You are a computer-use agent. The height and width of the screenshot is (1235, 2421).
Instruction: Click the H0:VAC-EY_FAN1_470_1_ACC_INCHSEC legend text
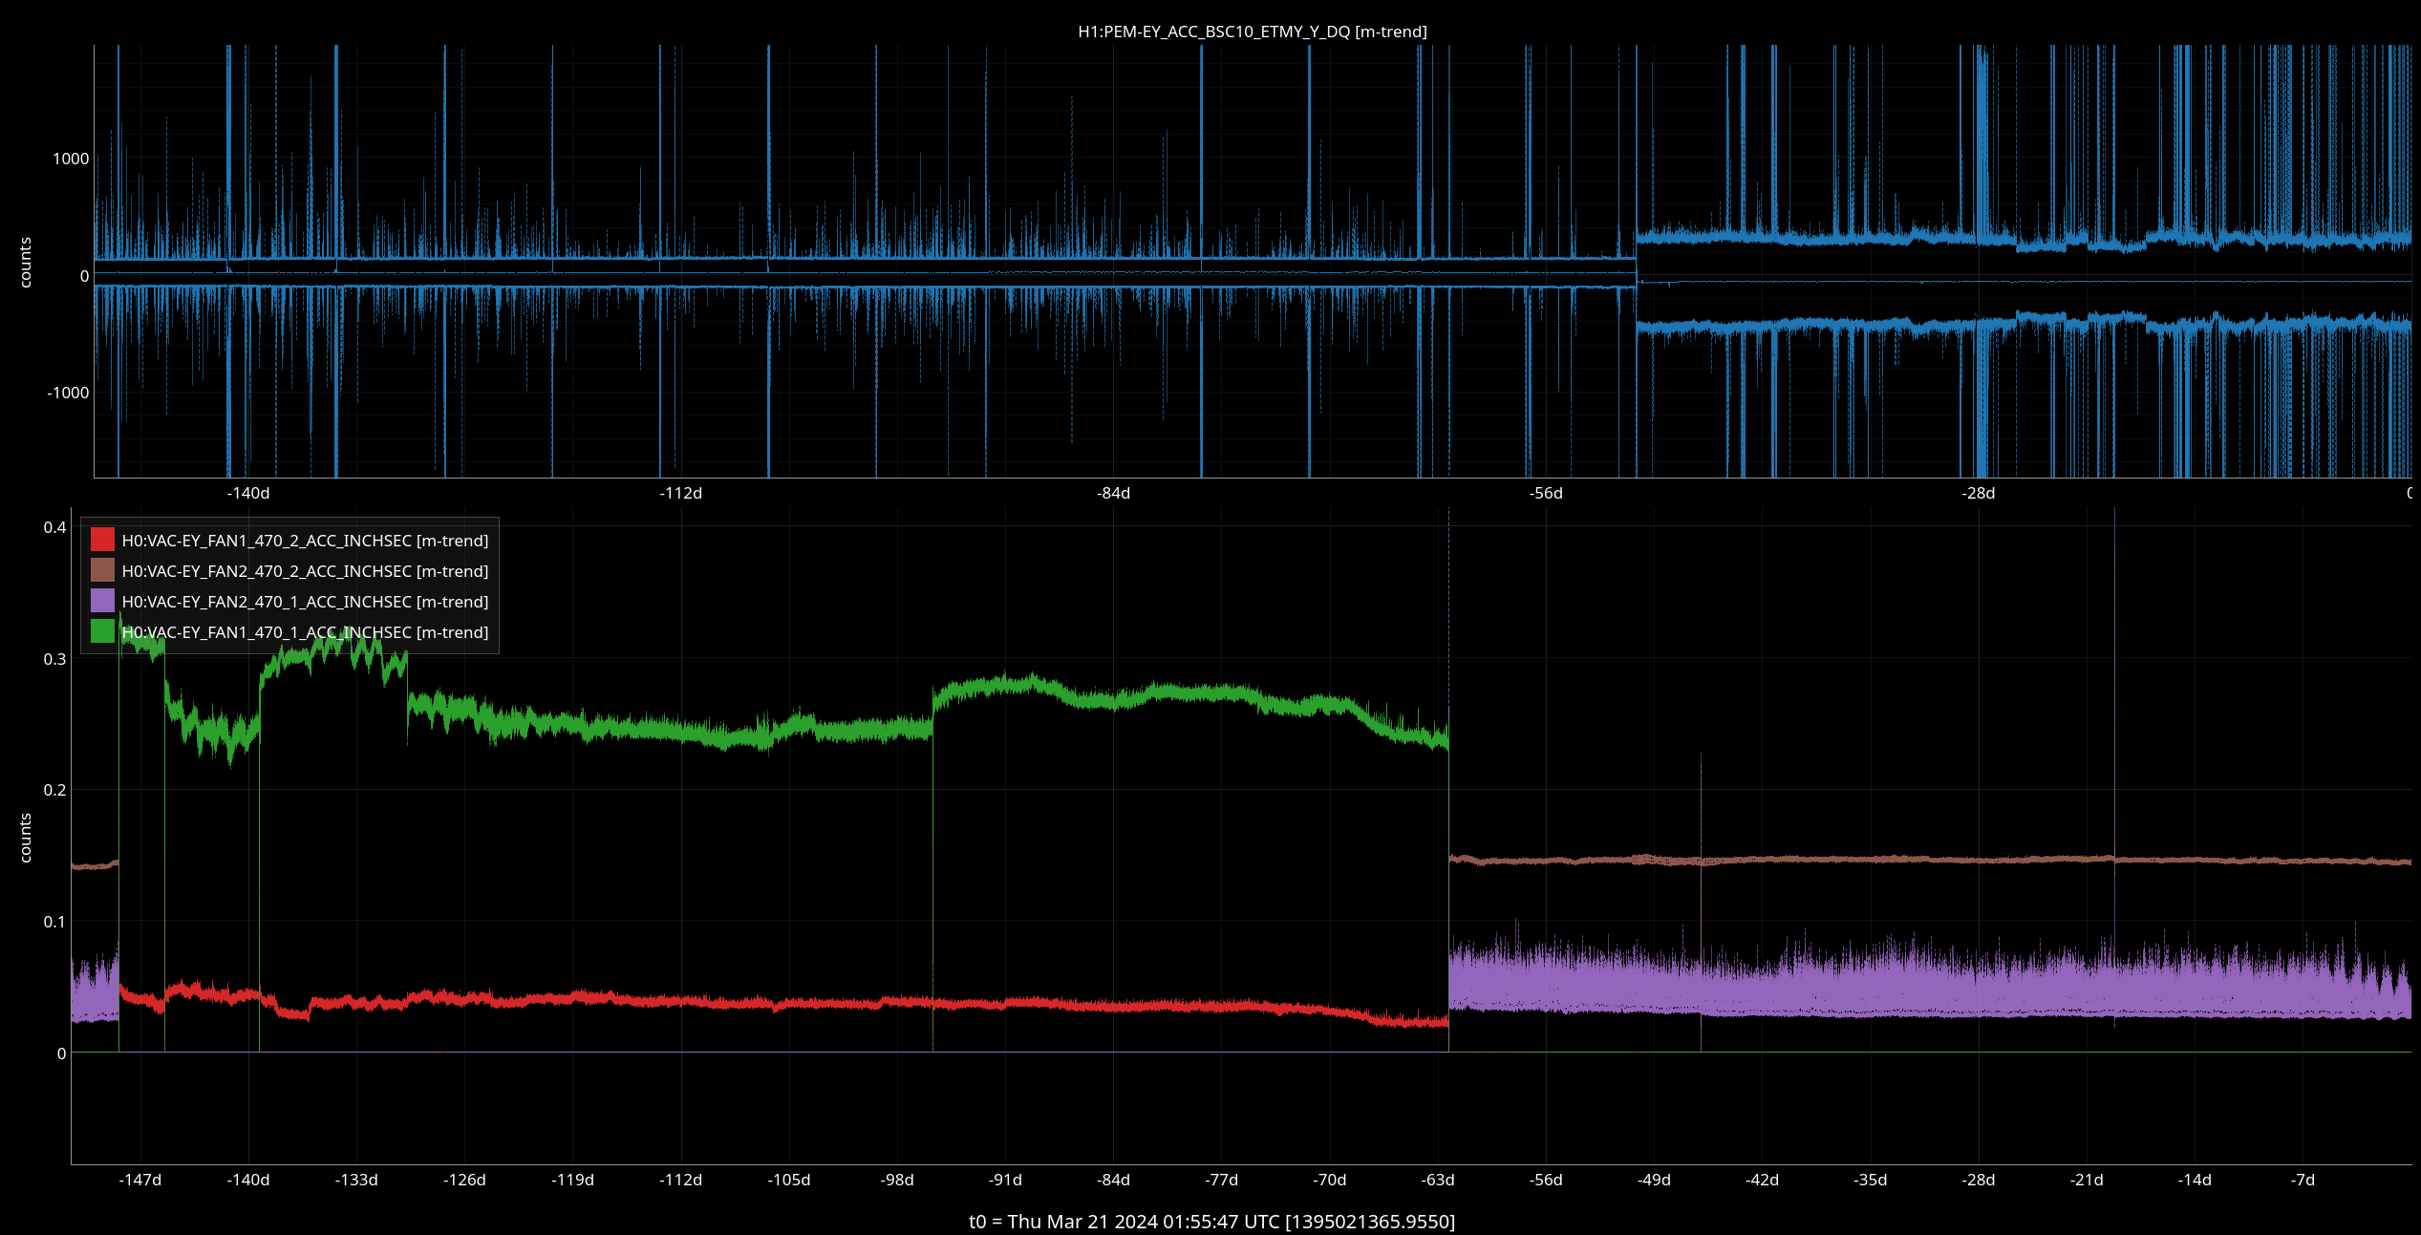(304, 632)
